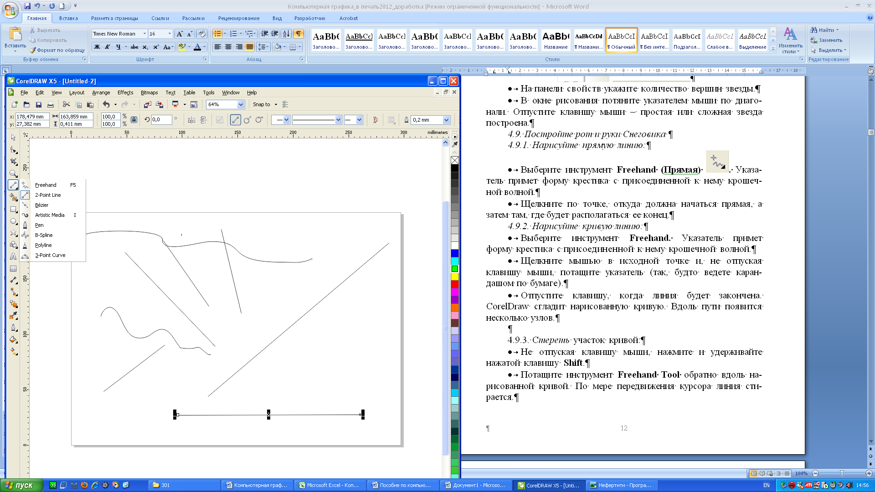
Task: Pick the Polygon/Star tool in CorelDRAW toolbox
Action: pyautogui.click(x=13, y=233)
